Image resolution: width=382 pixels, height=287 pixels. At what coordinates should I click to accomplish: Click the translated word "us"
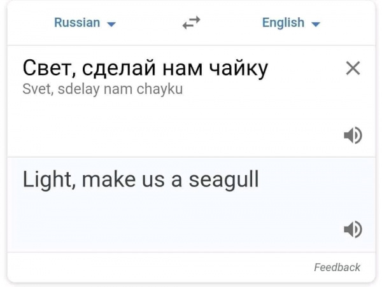click(153, 180)
